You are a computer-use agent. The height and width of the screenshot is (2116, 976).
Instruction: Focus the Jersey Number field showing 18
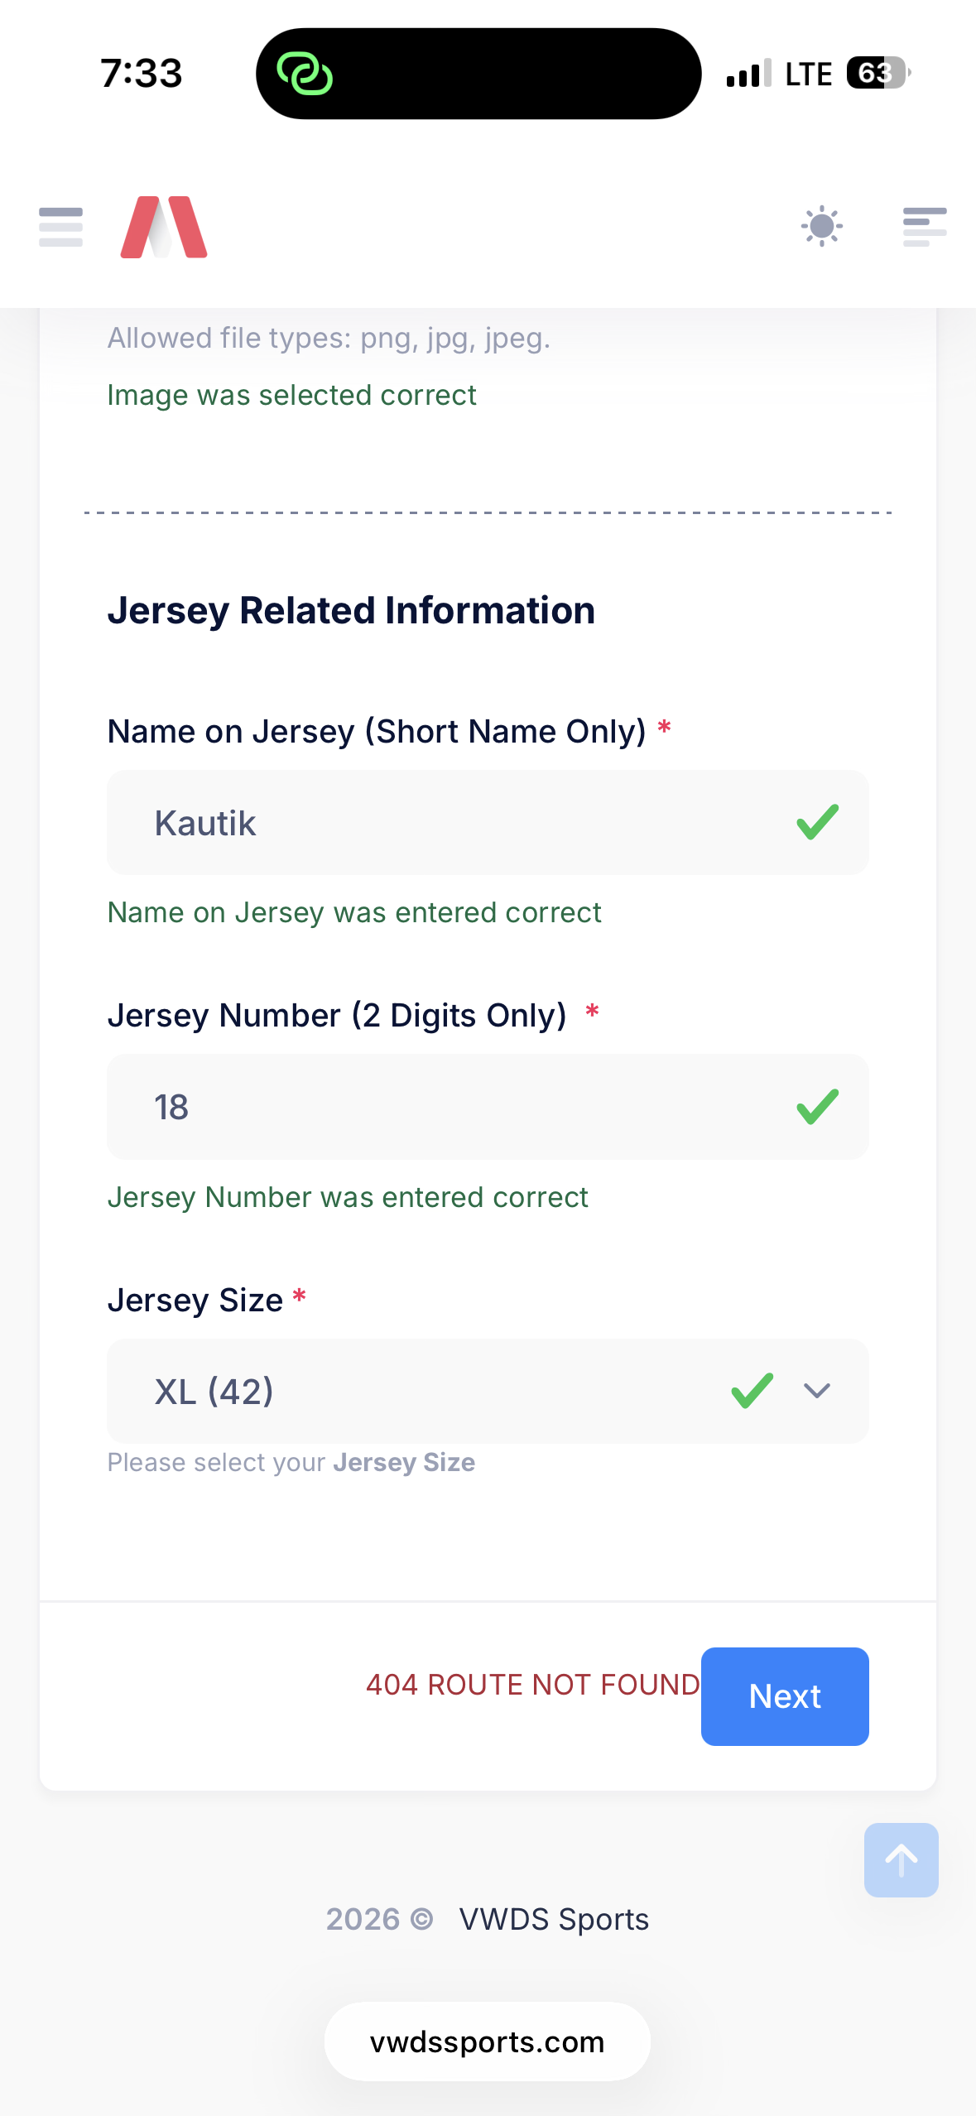click(x=447, y=1107)
